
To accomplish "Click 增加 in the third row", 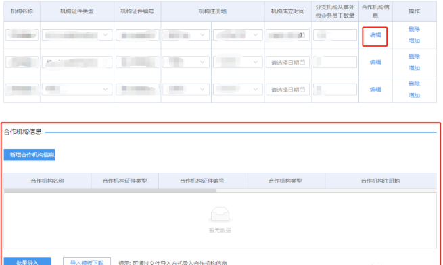I will pos(414,96).
